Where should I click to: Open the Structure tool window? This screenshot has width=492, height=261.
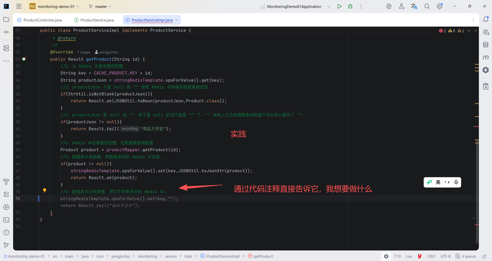coord(6,48)
